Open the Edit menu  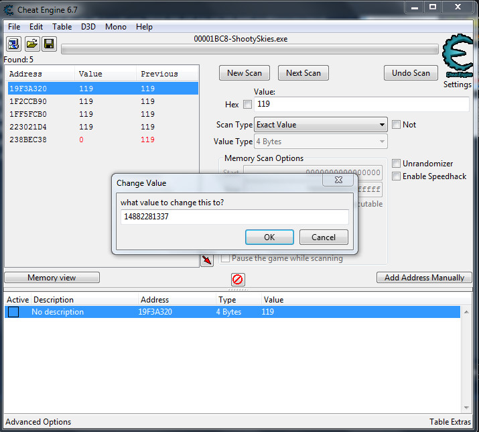coord(36,27)
